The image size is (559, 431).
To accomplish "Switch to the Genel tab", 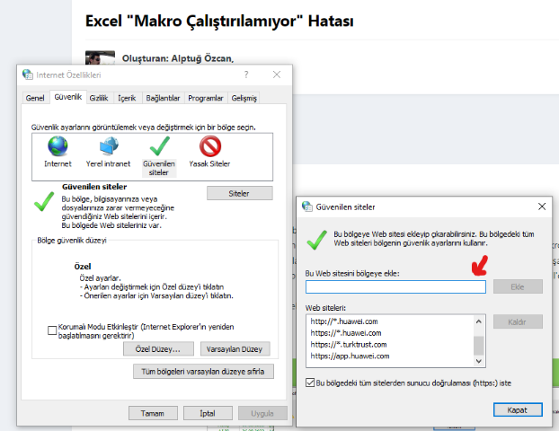I will pyautogui.click(x=35, y=98).
